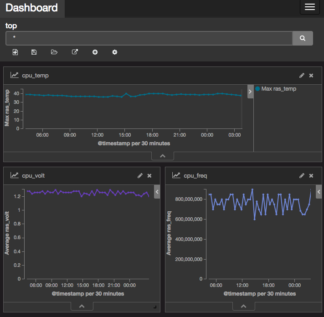Screen dimensions: 324x317
Task: Select the Dashboard tab
Action: 32,8
